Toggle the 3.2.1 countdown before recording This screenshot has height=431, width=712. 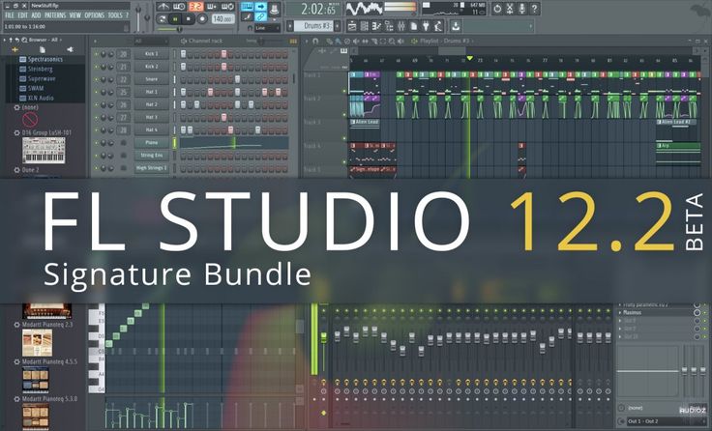pyautogui.click(x=196, y=7)
